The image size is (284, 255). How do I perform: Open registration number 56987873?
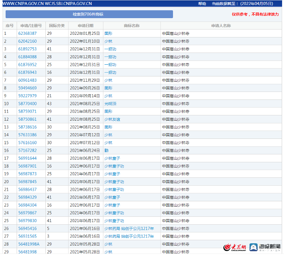pyautogui.click(x=27, y=174)
